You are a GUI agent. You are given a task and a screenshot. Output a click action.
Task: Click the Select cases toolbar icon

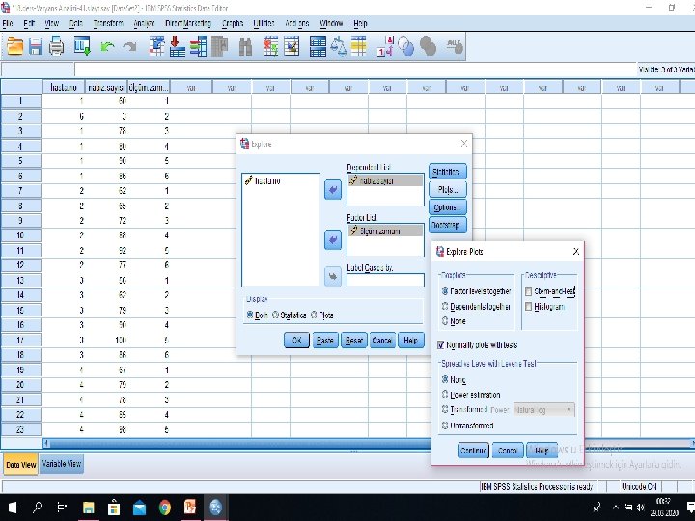click(x=359, y=46)
